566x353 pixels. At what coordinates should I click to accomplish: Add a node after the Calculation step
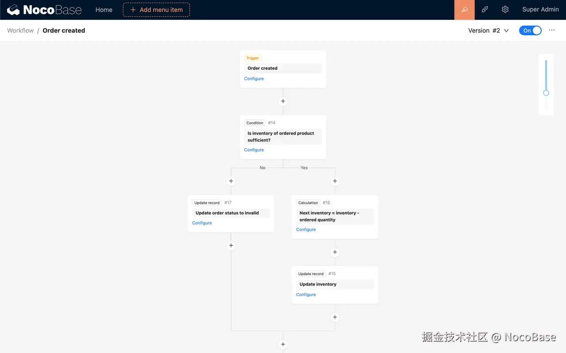[x=335, y=252]
